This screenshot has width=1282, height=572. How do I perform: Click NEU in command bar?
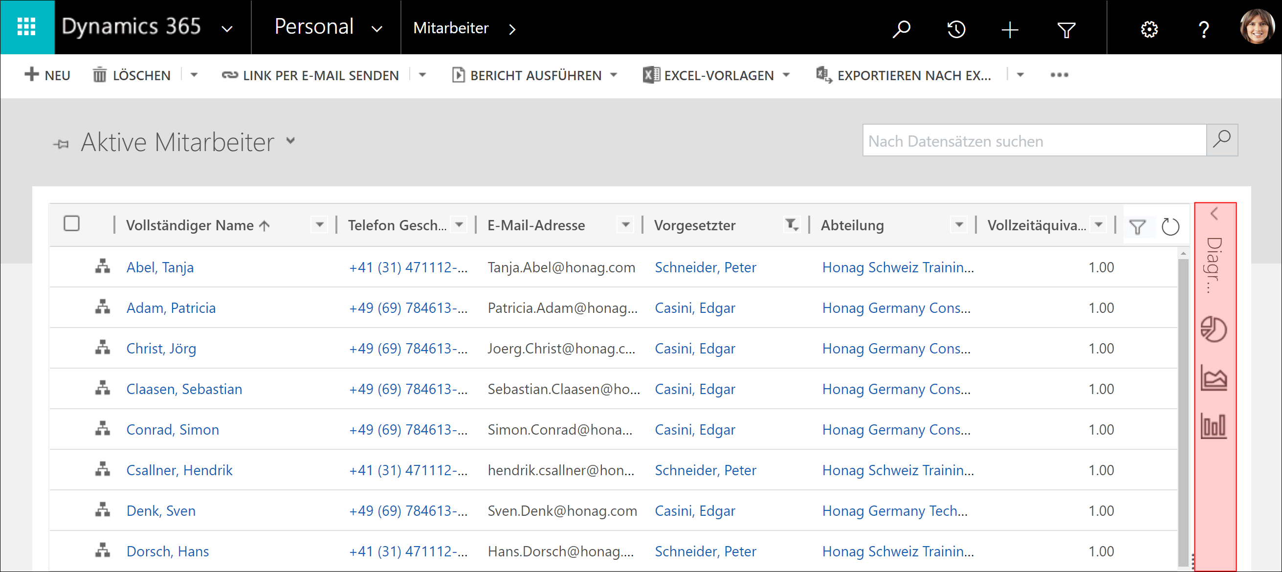[x=47, y=75]
